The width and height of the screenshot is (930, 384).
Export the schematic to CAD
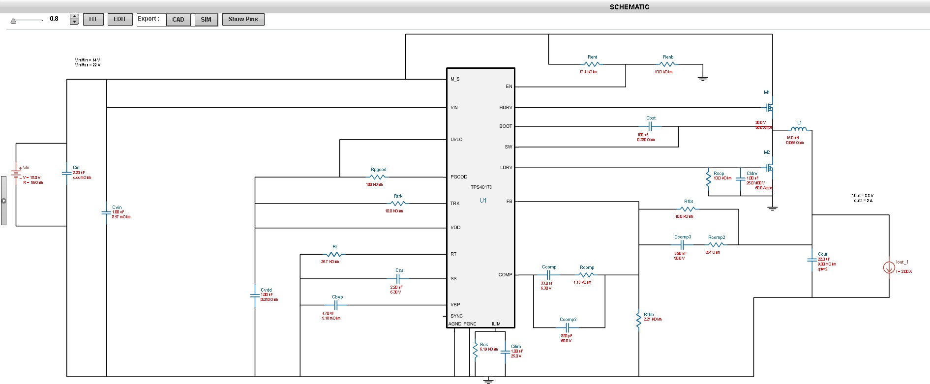(x=178, y=20)
